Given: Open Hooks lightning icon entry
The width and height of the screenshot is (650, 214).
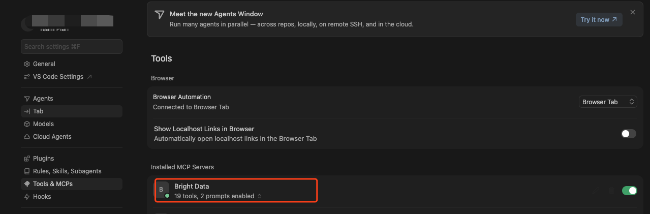Looking at the screenshot, I should (x=27, y=197).
